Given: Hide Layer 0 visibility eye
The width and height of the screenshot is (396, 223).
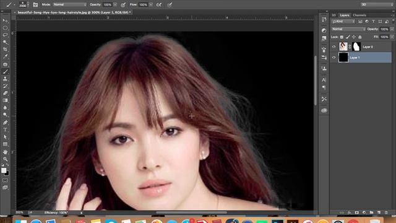Looking at the screenshot, I should click(x=334, y=47).
